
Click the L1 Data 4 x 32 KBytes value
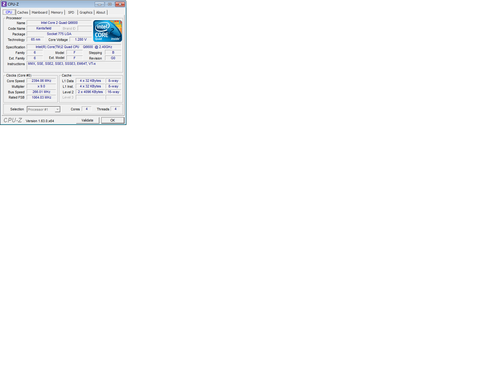pos(90,81)
